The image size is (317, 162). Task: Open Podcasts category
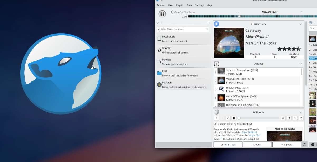pyautogui.click(x=184, y=85)
